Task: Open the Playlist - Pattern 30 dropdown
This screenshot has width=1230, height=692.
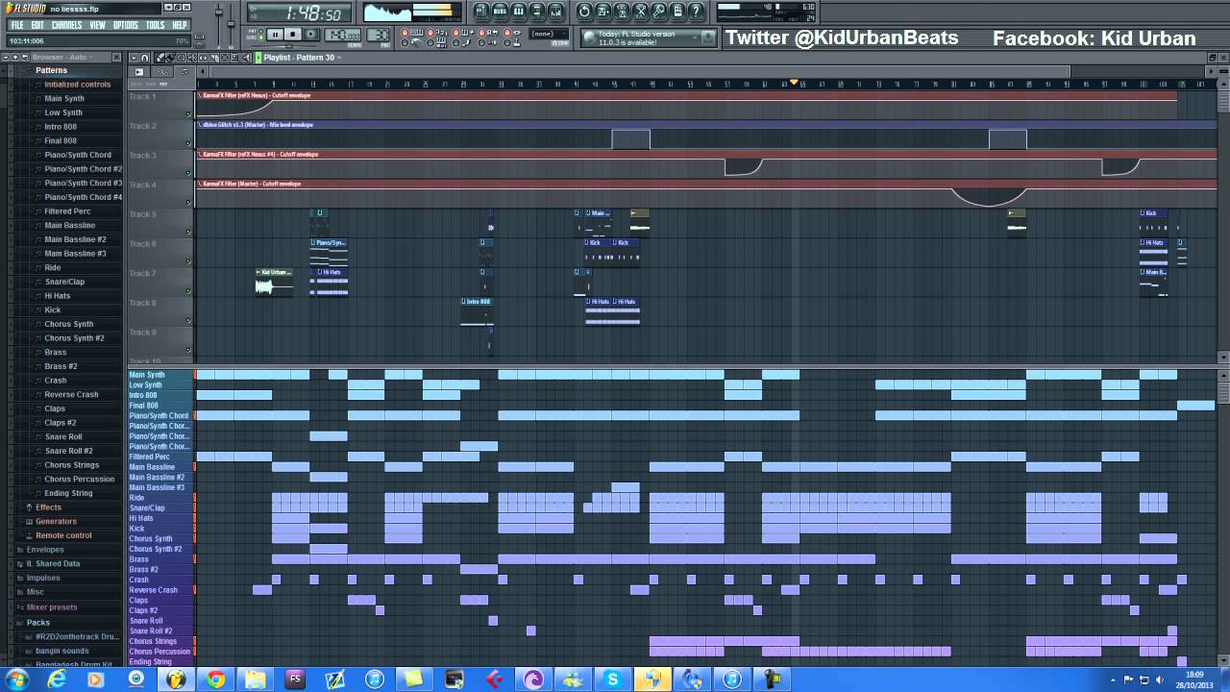Action: 304,58
